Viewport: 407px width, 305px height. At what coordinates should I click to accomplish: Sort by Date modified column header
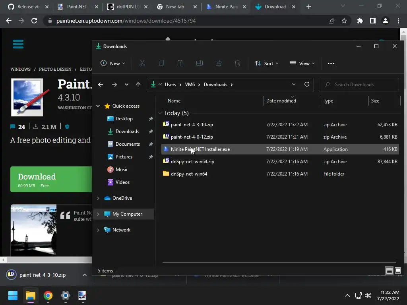[x=281, y=101]
